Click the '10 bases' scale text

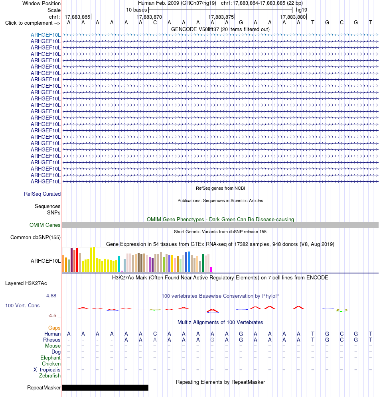[x=136, y=10]
